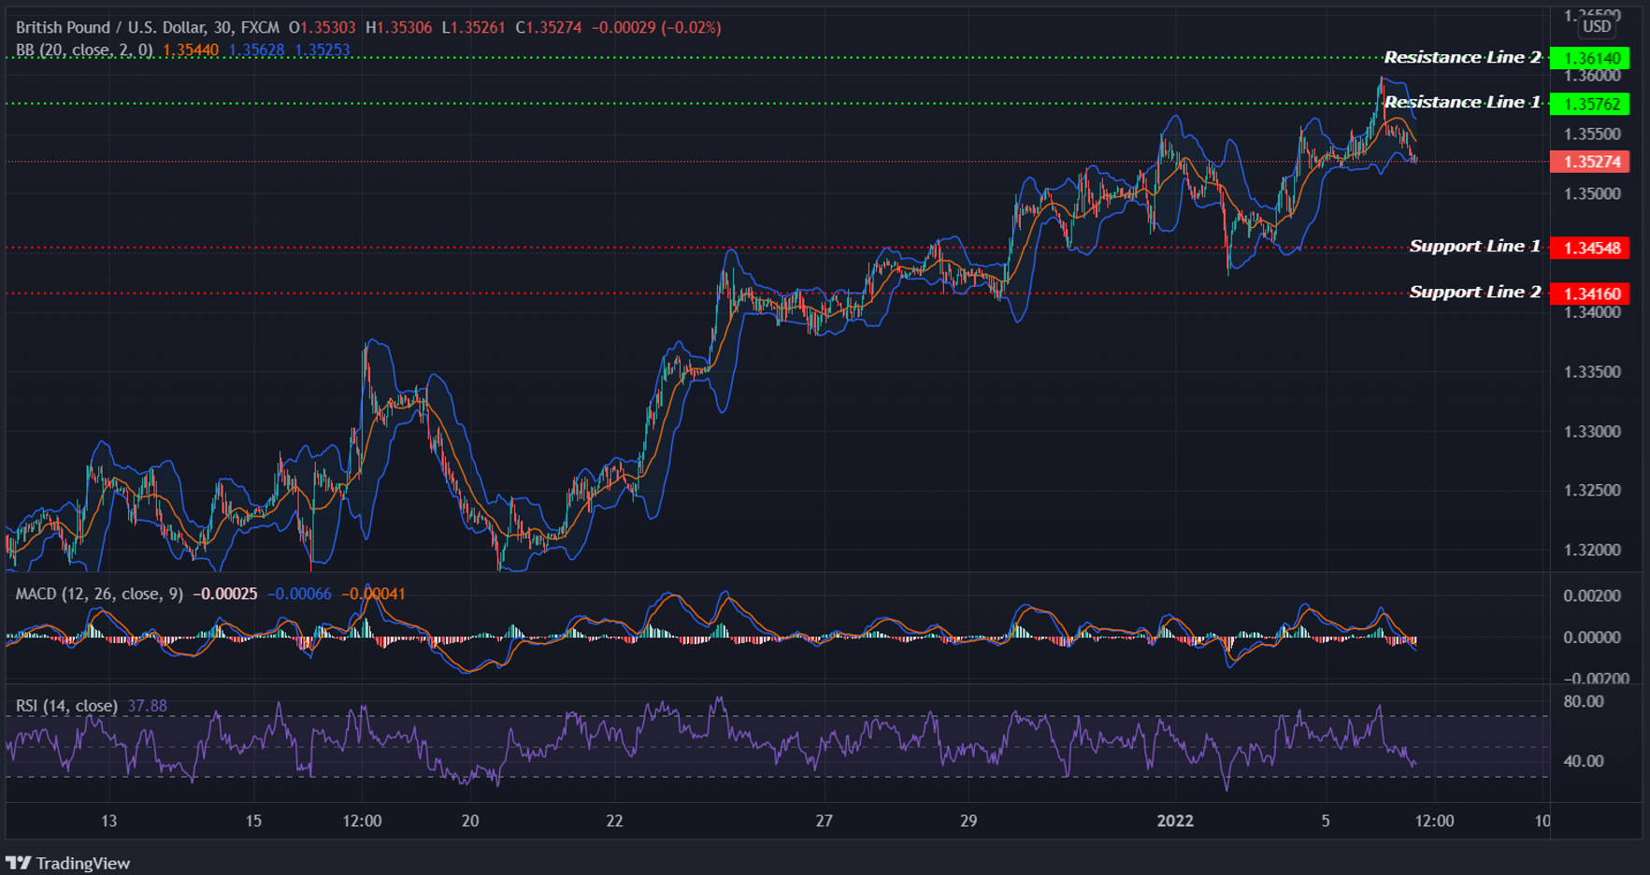The width and height of the screenshot is (1650, 875).
Task: Select the USD currency button on price scale
Action: (x=1595, y=26)
